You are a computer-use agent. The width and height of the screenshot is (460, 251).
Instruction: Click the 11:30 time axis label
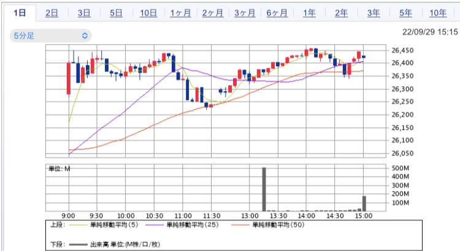(x=212, y=216)
